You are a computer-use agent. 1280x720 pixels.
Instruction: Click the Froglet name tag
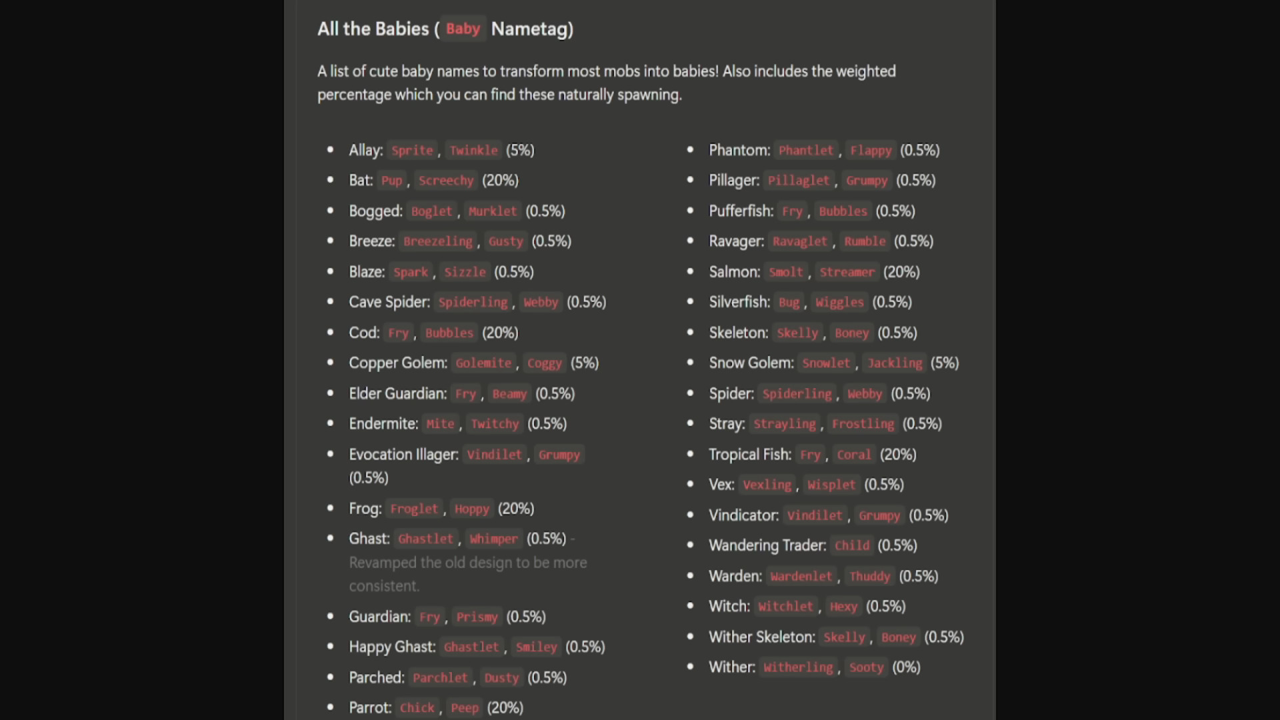click(x=414, y=509)
